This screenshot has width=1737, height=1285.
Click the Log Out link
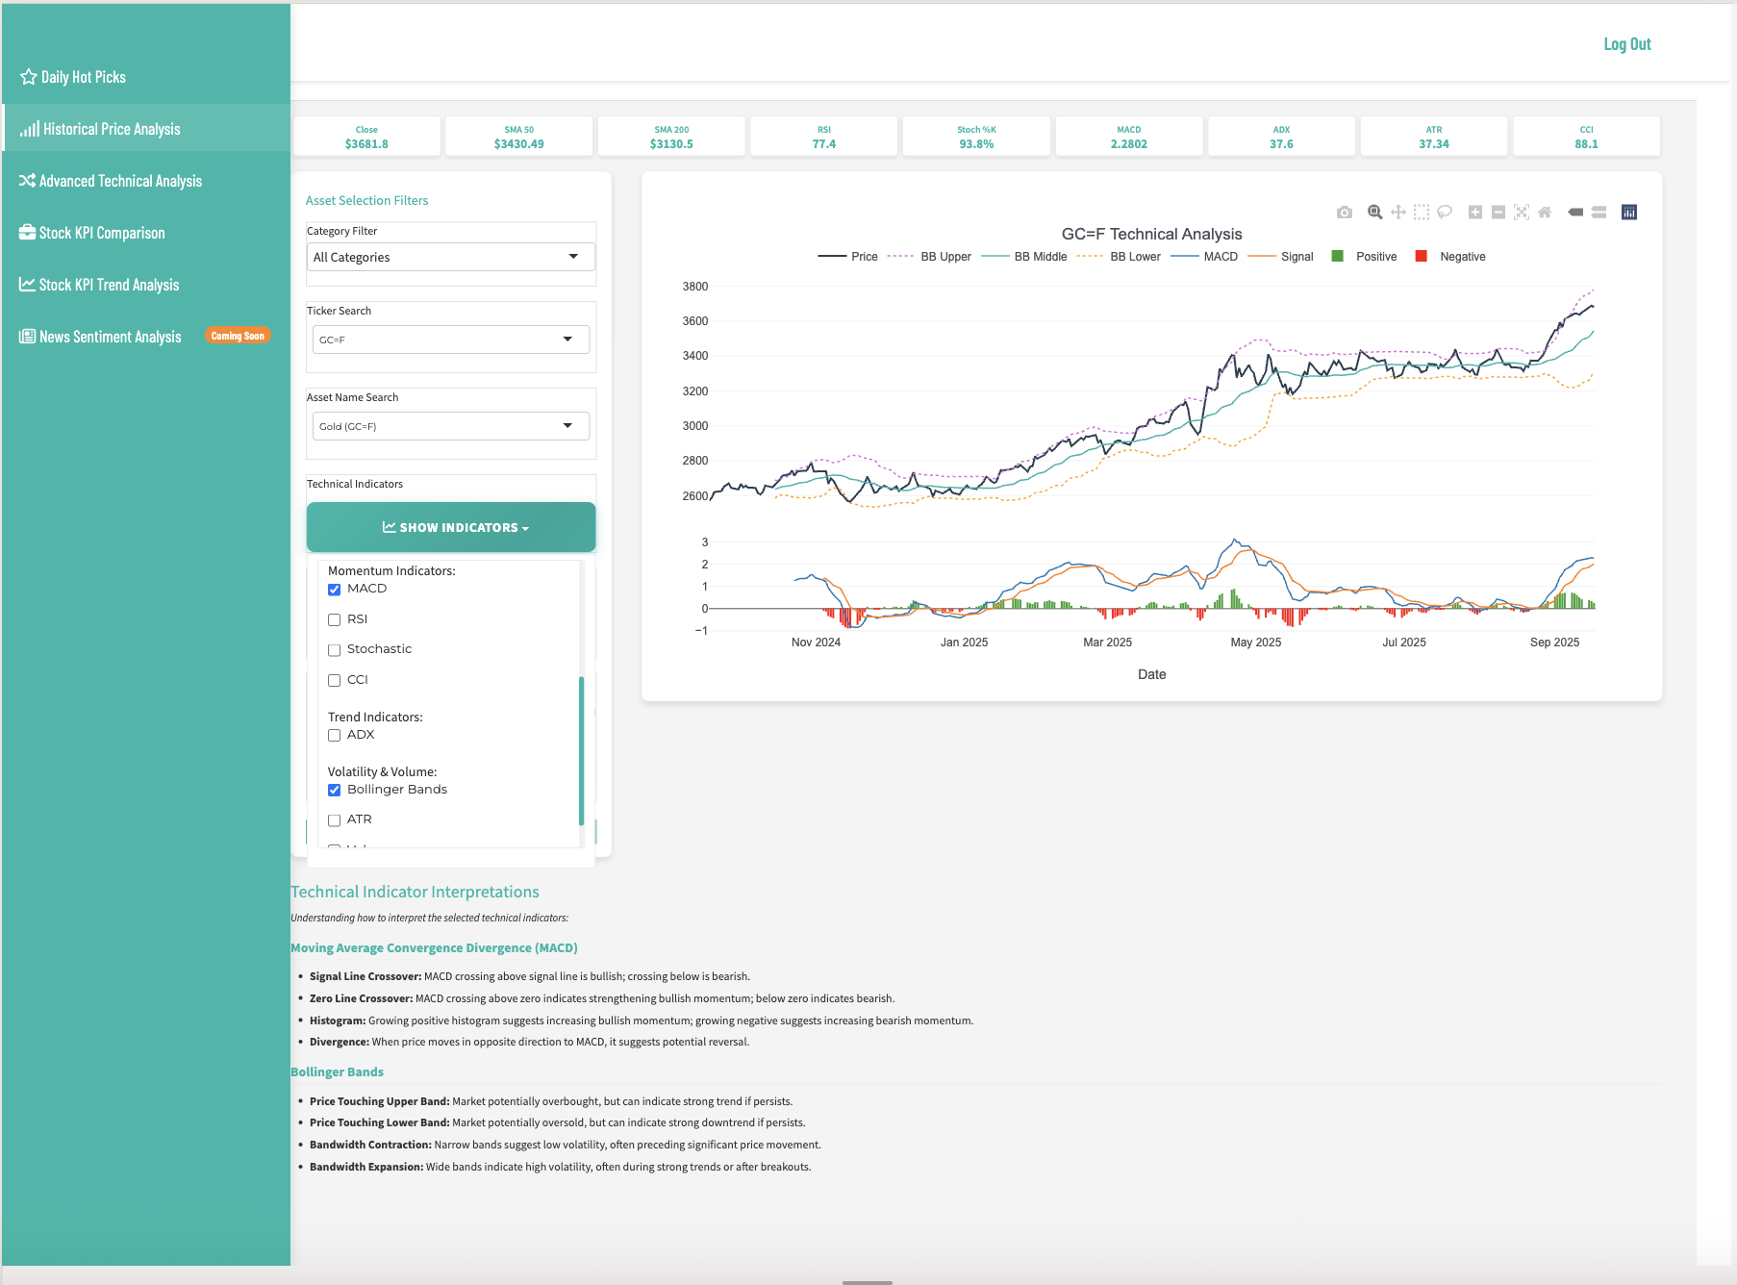point(1626,44)
